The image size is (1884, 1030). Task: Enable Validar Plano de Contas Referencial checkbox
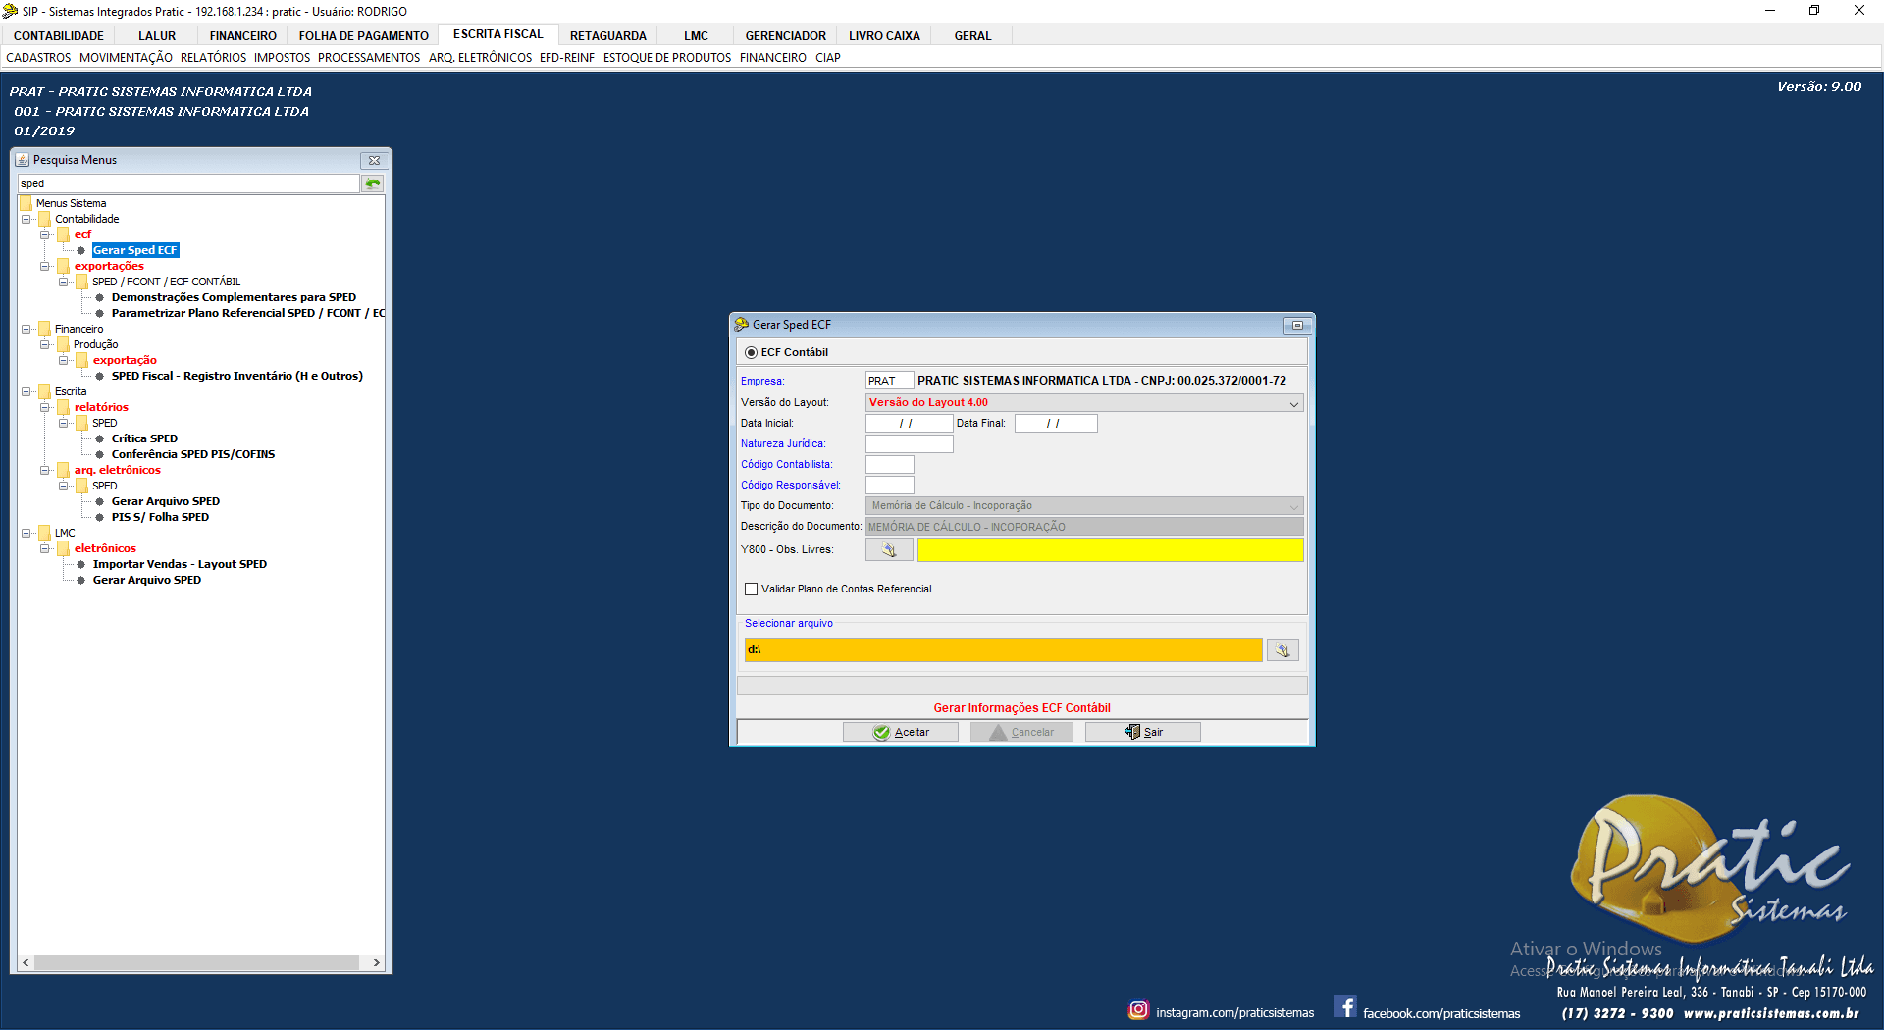752,590
